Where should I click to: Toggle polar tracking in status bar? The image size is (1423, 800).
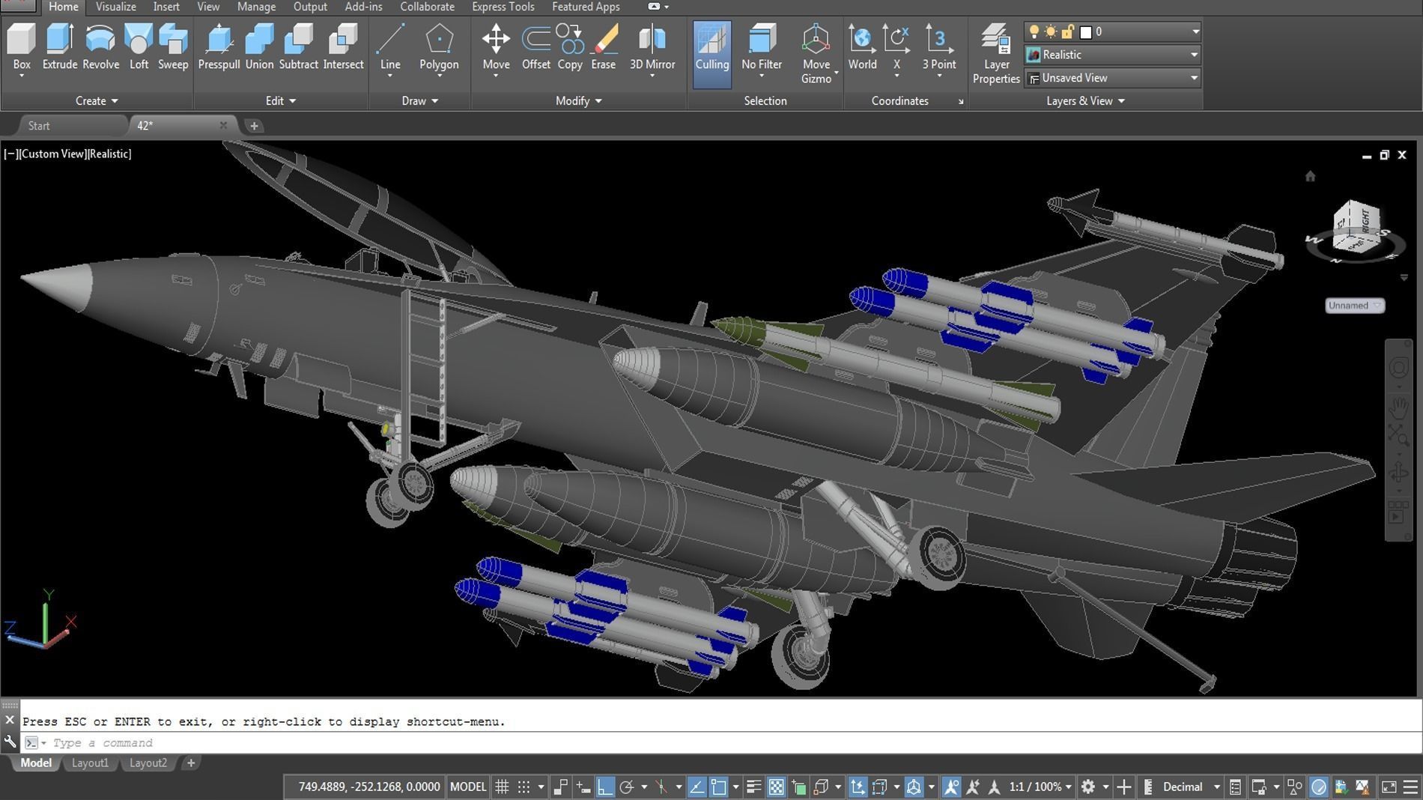point(627,787)
